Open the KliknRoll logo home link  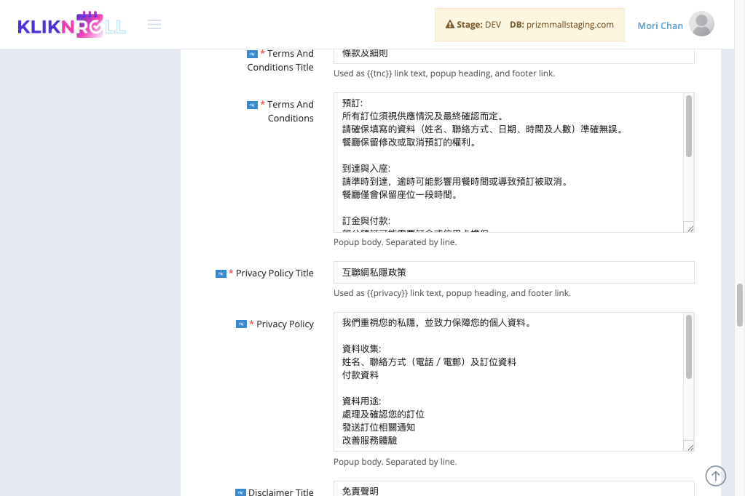(x=72, y=25)
